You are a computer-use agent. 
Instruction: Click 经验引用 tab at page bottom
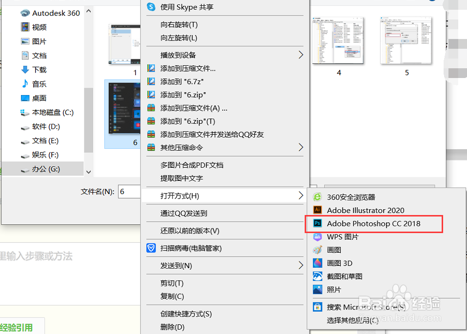17,328
